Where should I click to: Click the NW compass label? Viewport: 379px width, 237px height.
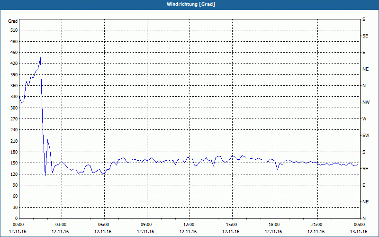[x=366, y=102]
